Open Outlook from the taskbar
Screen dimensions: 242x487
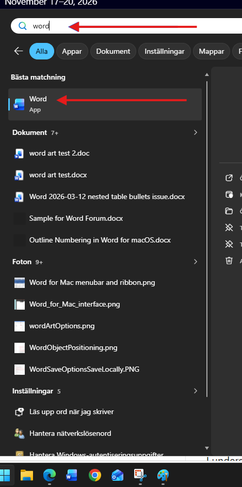118,475
